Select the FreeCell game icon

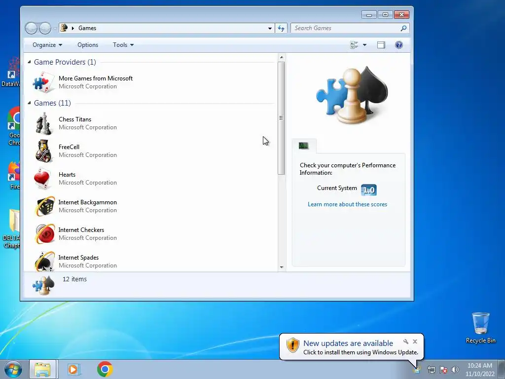pos(43,151)
